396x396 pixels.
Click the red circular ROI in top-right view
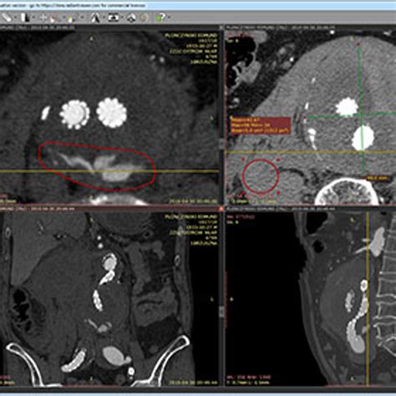(261, 176)
